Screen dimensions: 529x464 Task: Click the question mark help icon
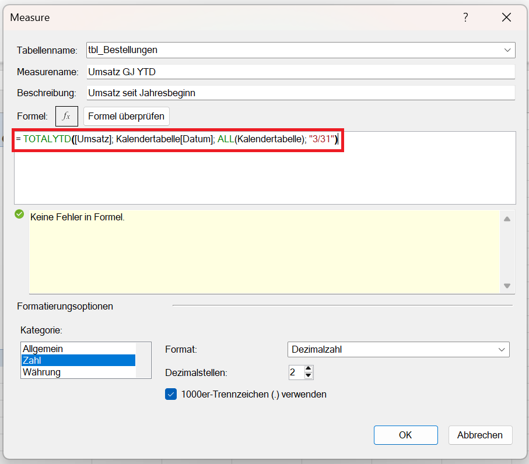click(465, 17)
